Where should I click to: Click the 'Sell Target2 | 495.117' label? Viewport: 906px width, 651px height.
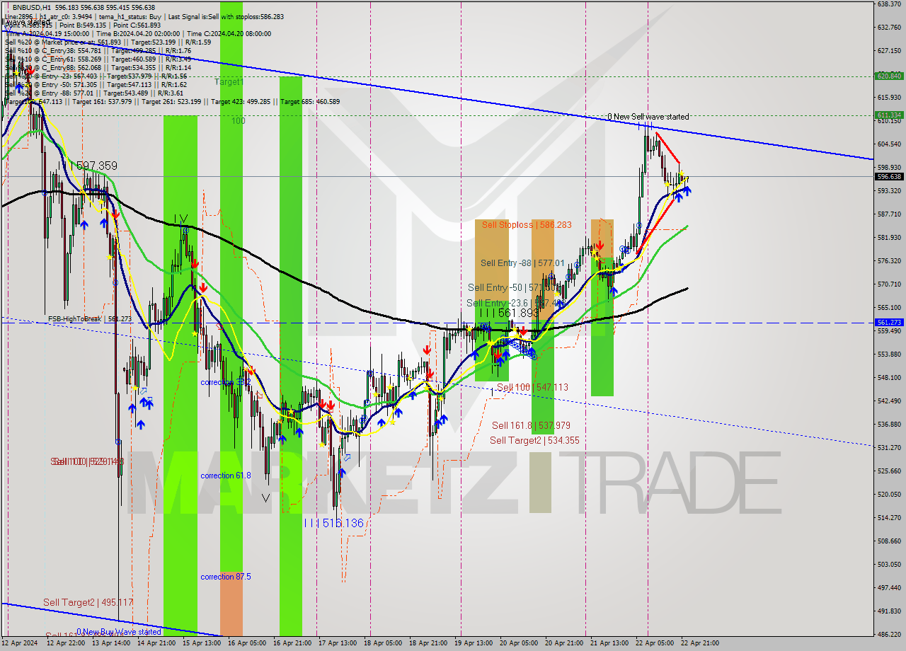point(88,602)
